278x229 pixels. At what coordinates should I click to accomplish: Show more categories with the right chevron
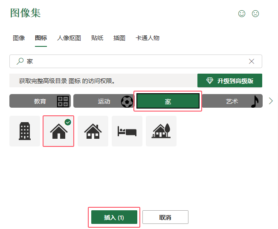point(271,101)
